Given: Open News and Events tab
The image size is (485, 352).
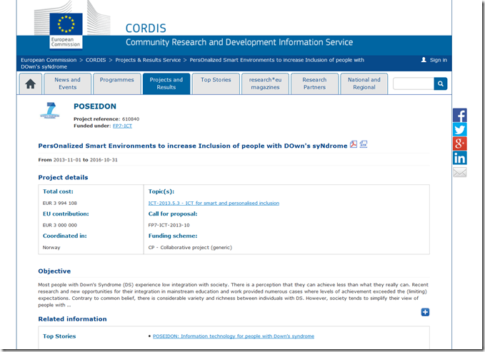Looking at the screenshot, I should click(67, 84).
